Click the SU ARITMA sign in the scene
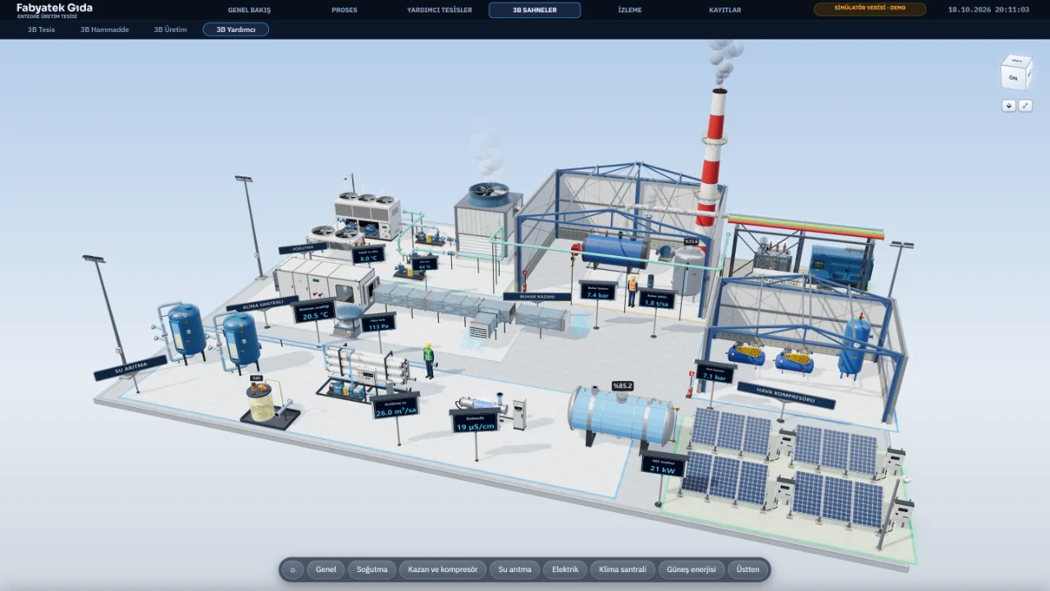This screenshot has height=591, width=1050. click(130, 368)
